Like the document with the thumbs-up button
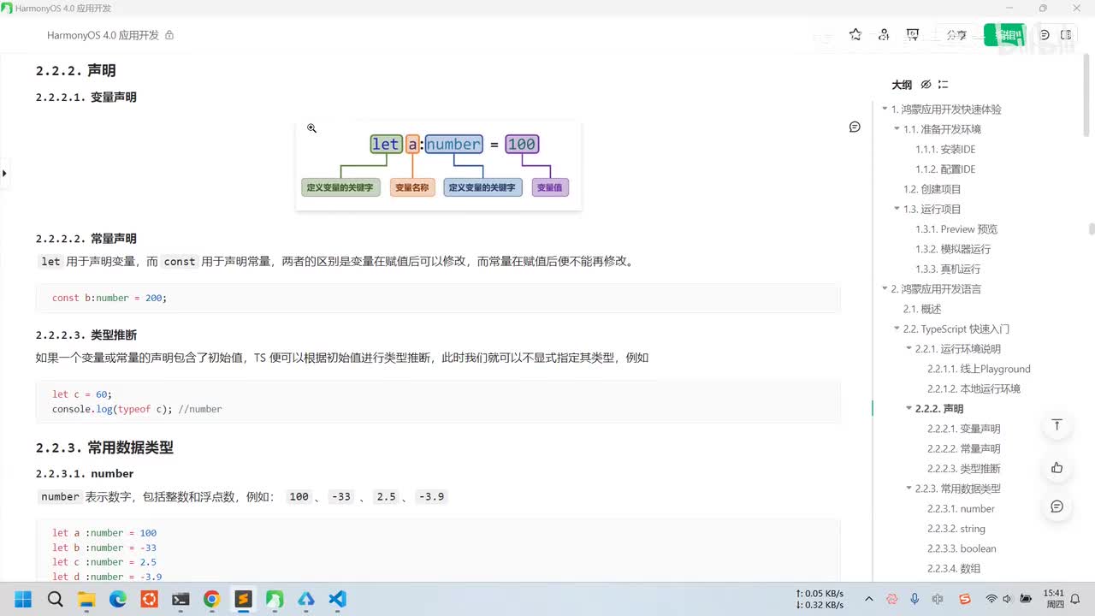This screenshot has height=616, width=1095. pyautogui.click(x=1057, y=467)
